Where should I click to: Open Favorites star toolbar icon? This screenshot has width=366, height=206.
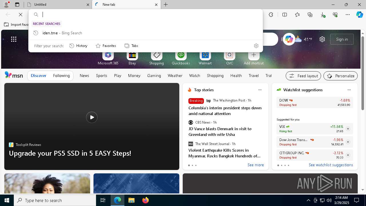[297, 15]
